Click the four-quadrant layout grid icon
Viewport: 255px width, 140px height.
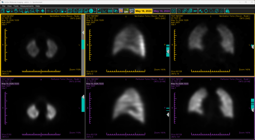62,11
